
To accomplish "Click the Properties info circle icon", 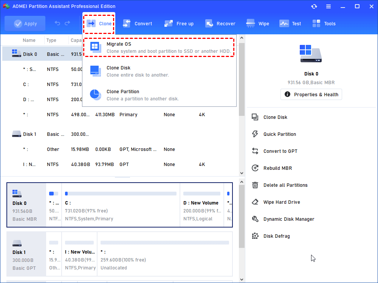I will pos(287,94).
